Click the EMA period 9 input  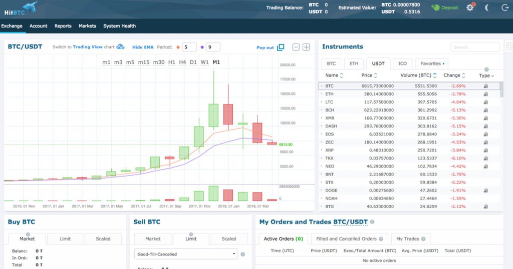(x=213, y=47)
